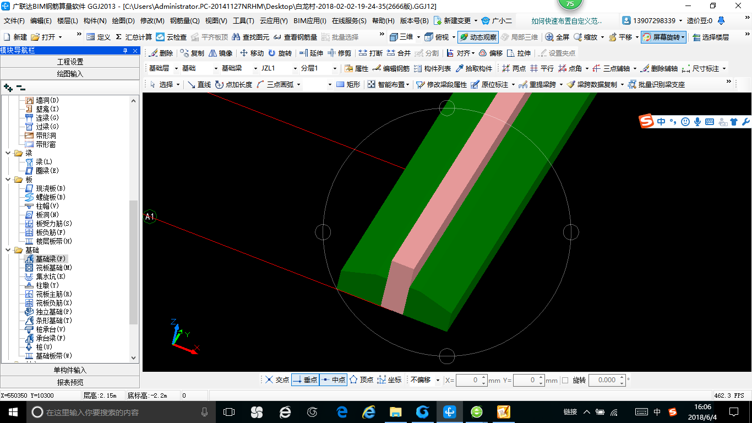
Task: Toggle 垂点 perpendicular snap
Action: [x=306, y=380]
